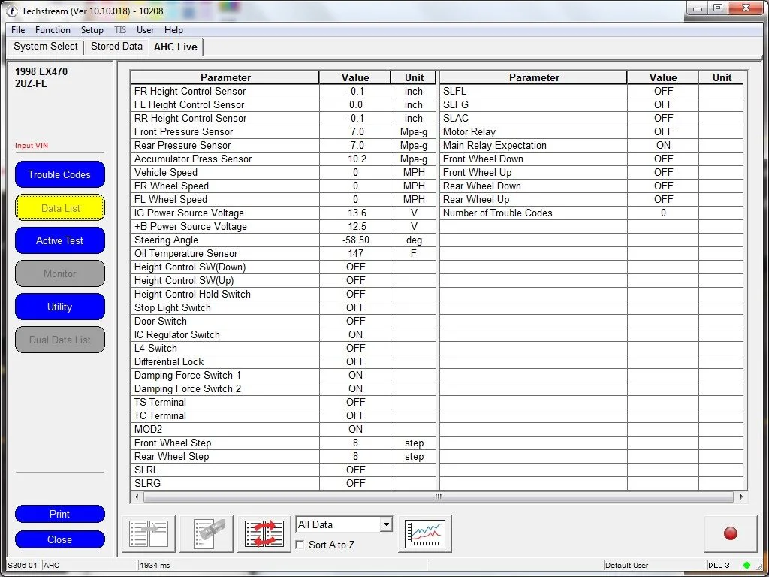
Task: Switch to the Stored Data tab
Action: [116, 47]
